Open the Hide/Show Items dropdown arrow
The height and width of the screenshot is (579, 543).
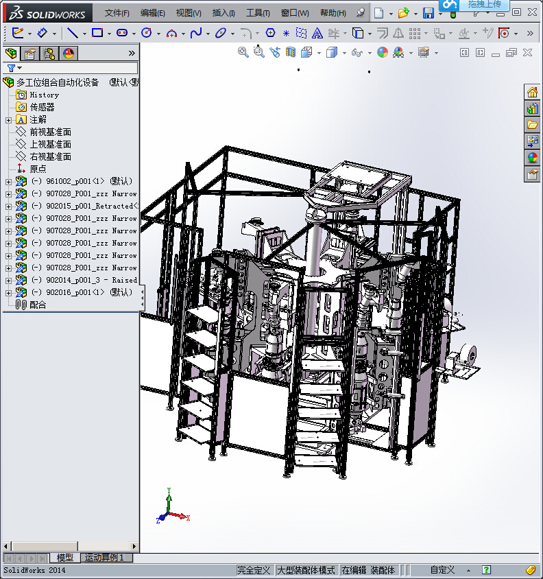370,54
